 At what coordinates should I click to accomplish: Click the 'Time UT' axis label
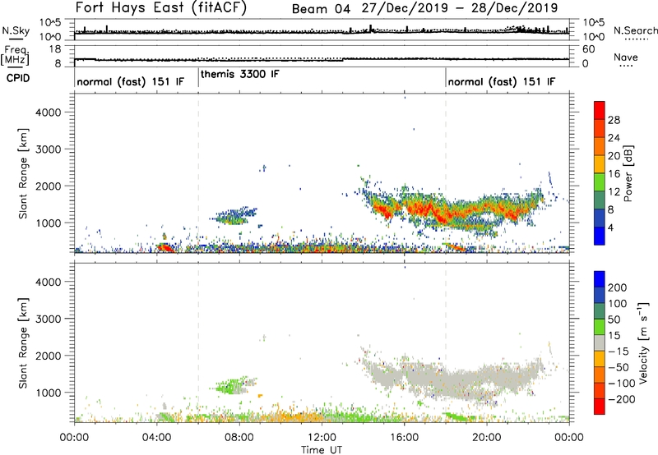pos(322,450)
